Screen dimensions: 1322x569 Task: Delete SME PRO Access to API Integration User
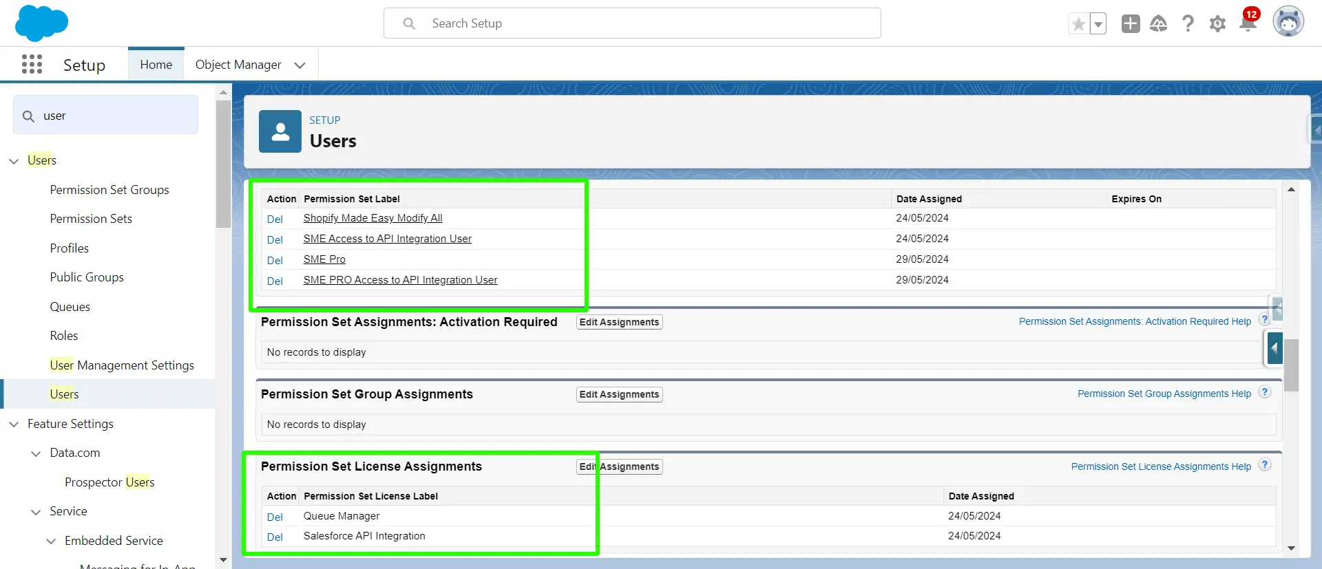[x=275, y=281]
